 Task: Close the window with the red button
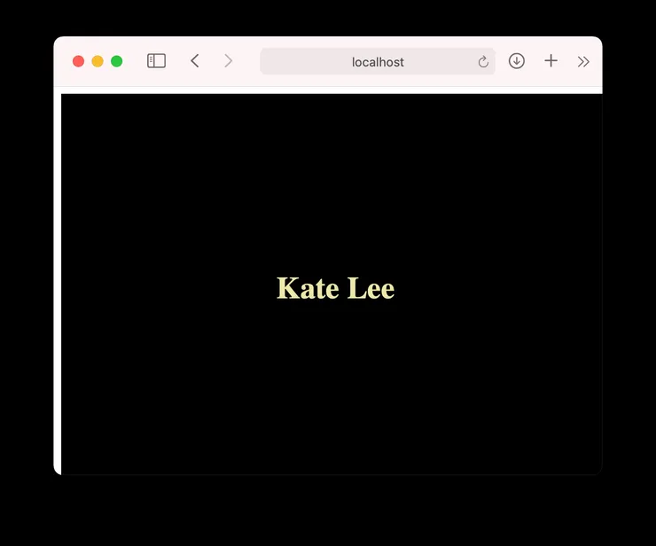coord(78,61)
